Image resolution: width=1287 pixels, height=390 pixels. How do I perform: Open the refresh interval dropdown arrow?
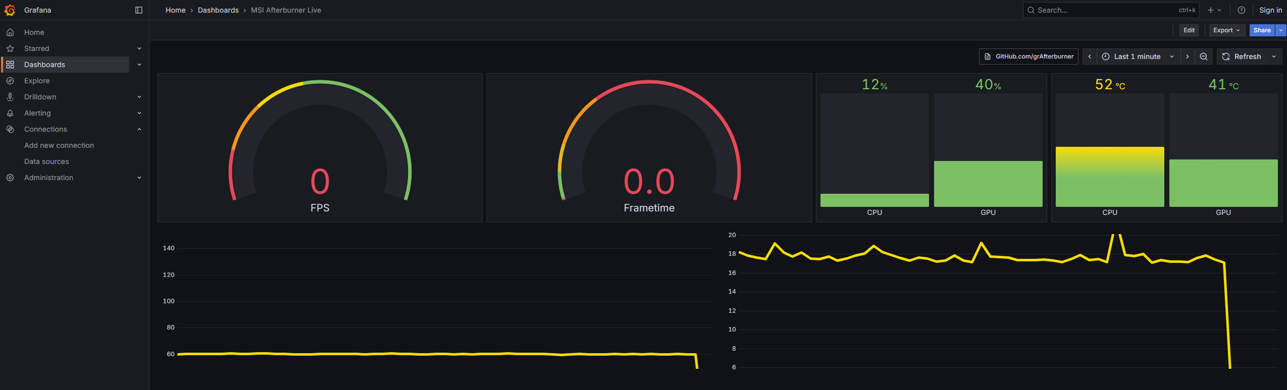1274,57
